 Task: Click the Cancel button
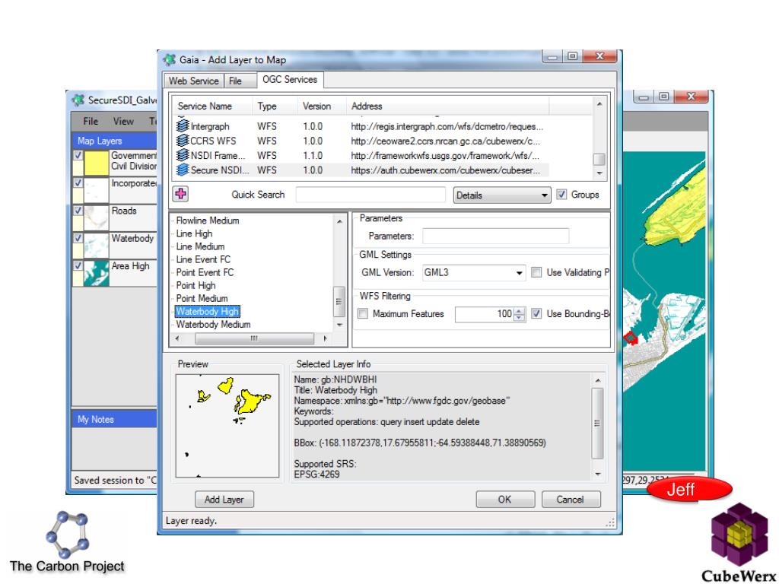571,500
